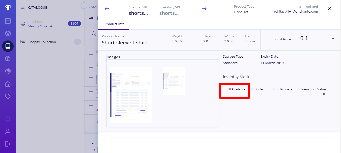Go to next product arrow

coord(204,9)
